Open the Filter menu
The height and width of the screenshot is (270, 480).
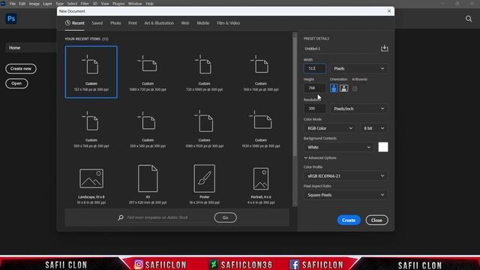[x=85, y=4]
